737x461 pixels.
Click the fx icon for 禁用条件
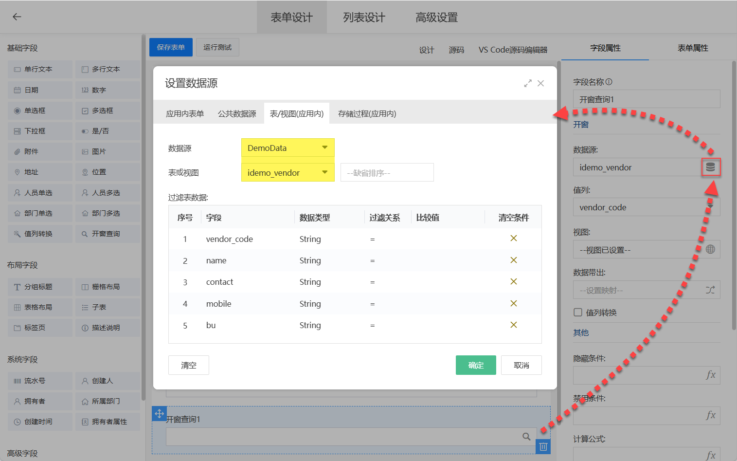point(711,415)
